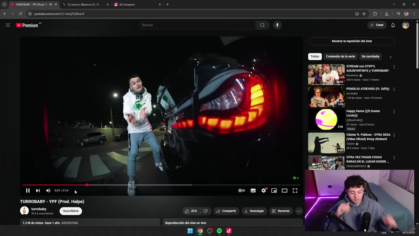This screenshot has height=236, width=419.
Task: Go back in browser history
Action: (5, 14)
